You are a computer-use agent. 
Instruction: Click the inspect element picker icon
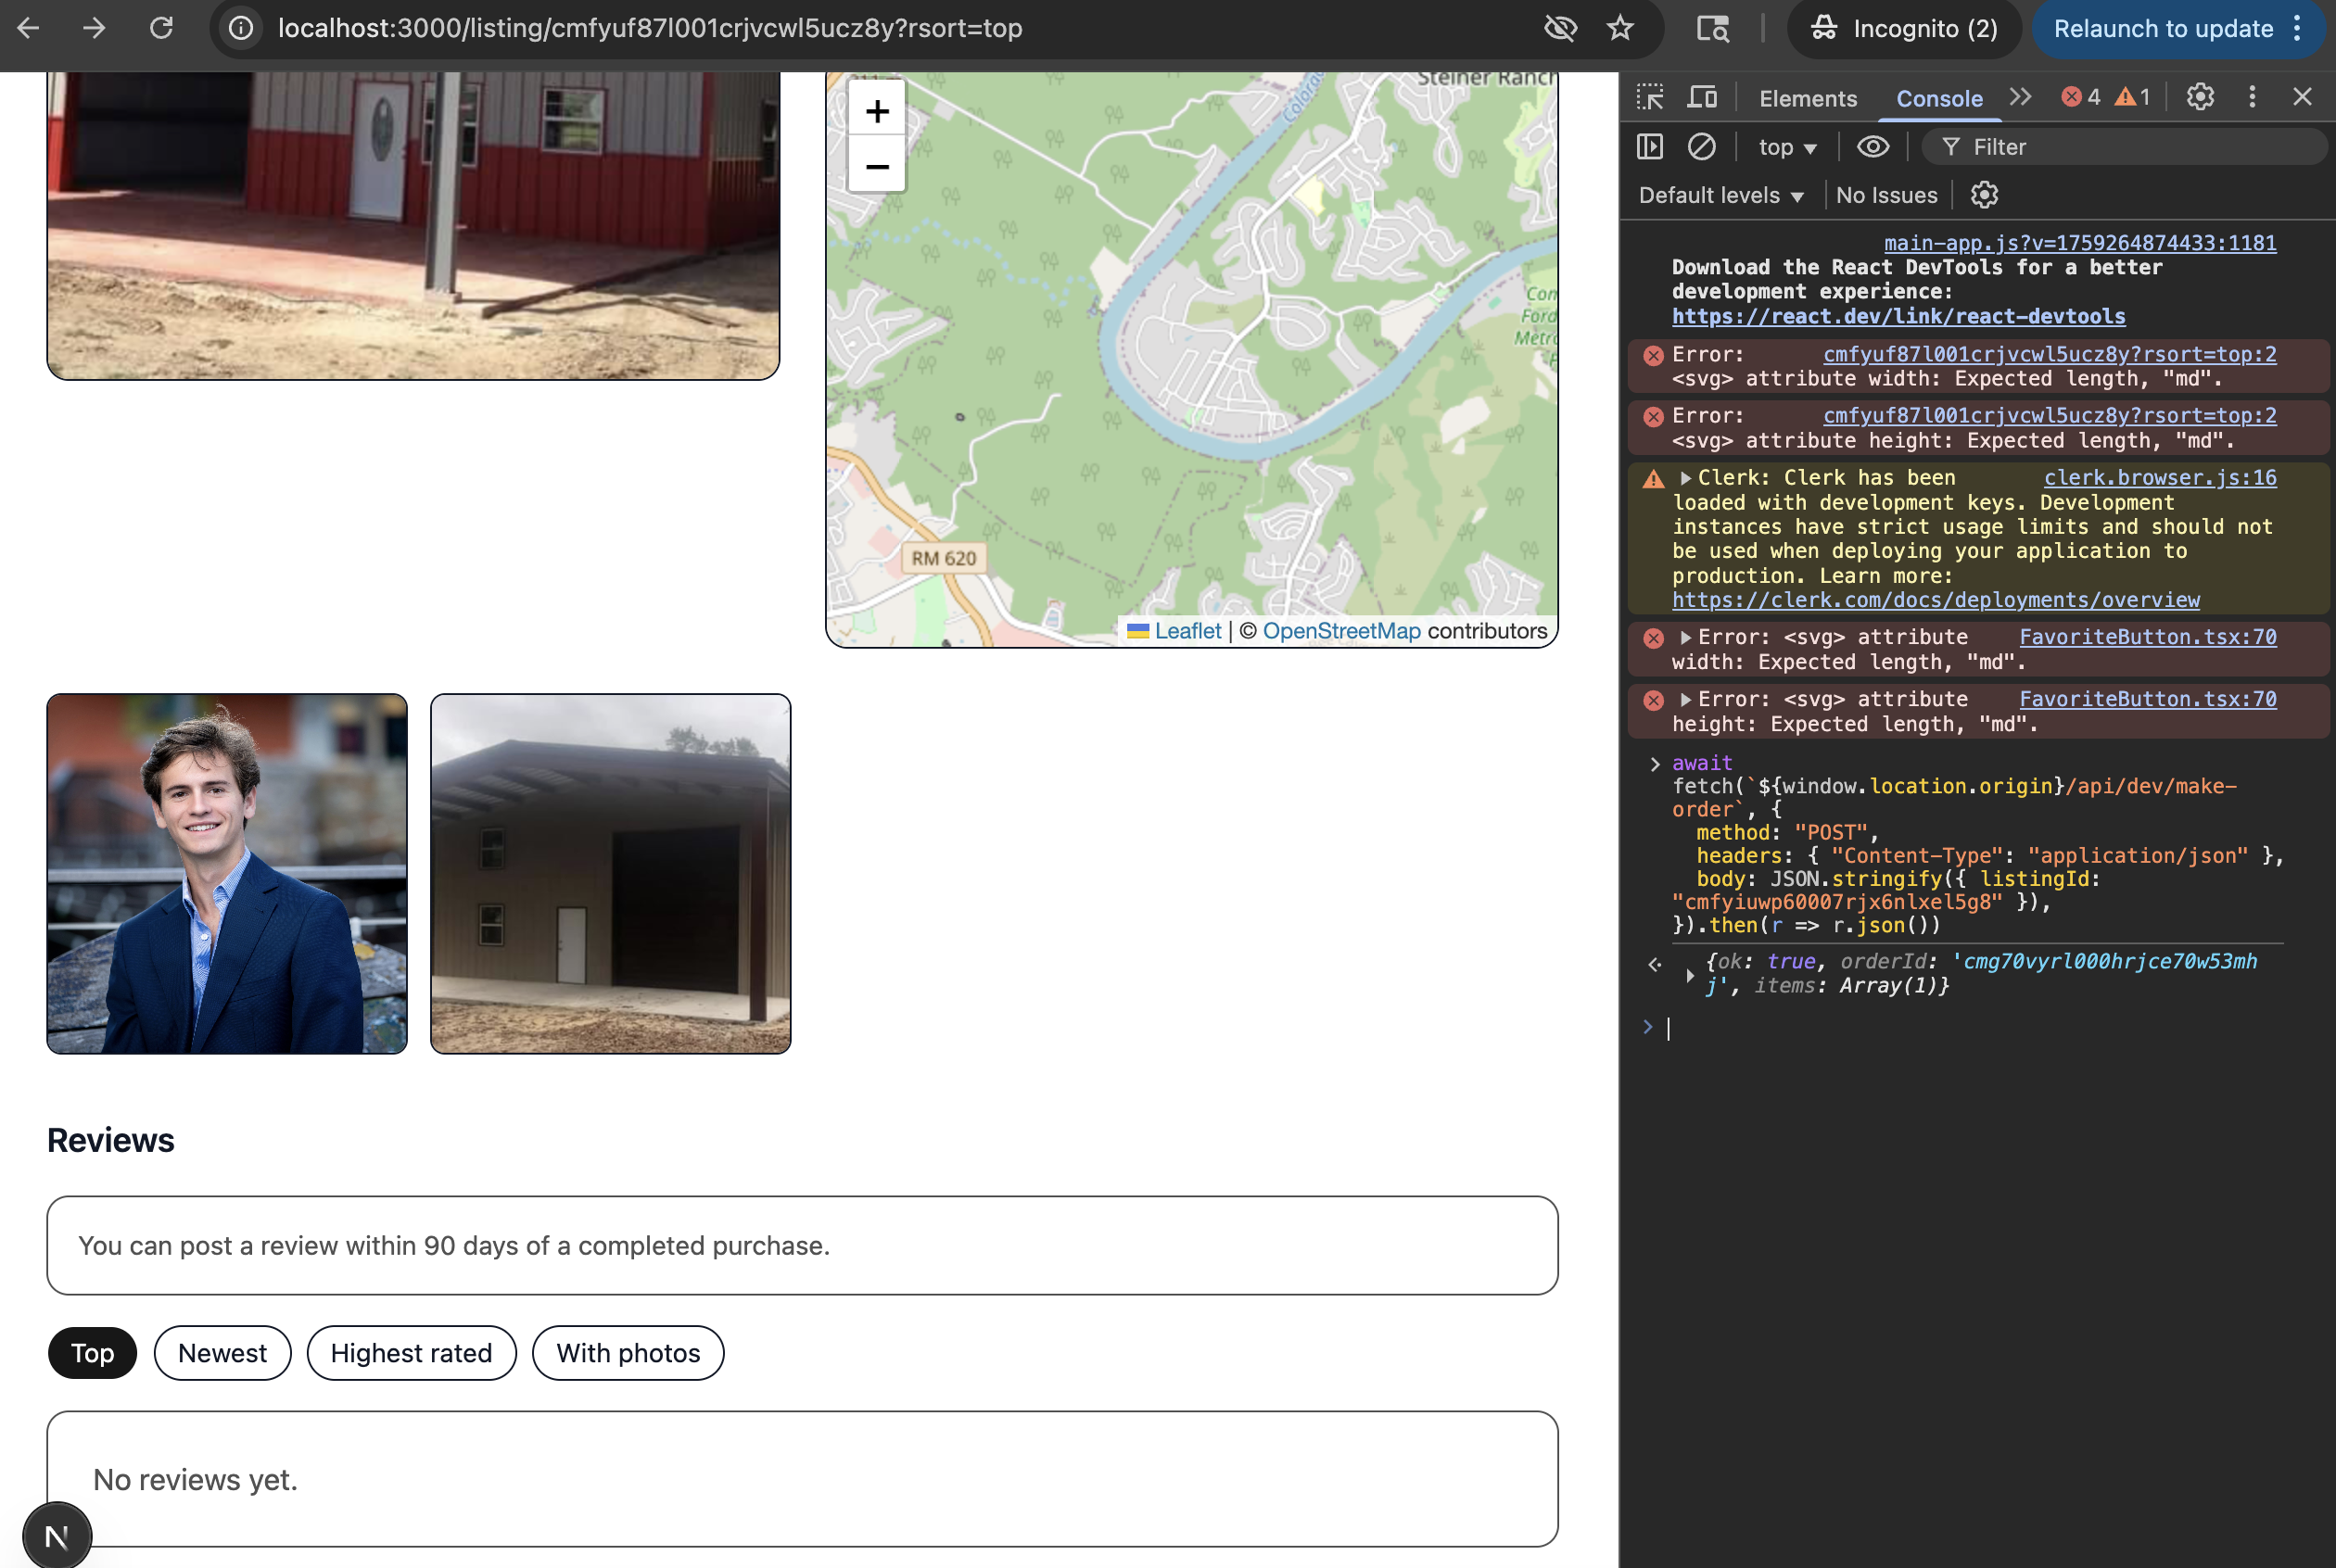[1649, 97]
